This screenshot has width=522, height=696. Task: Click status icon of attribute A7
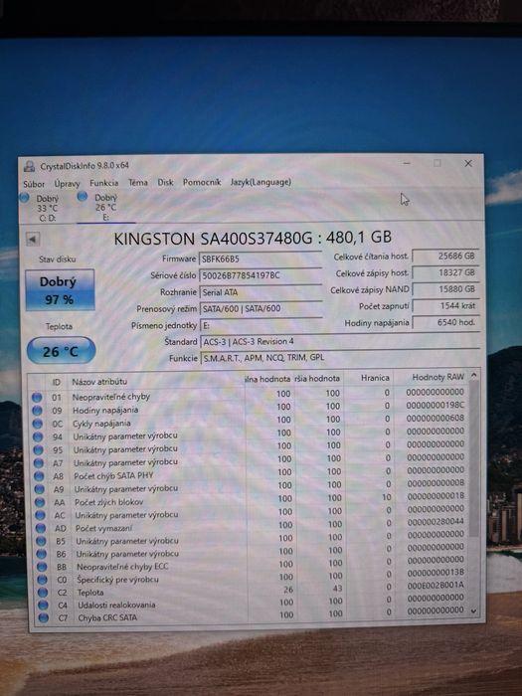tap(39, 463)
